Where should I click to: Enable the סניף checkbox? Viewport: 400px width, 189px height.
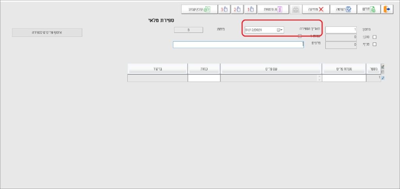point(375,44)
